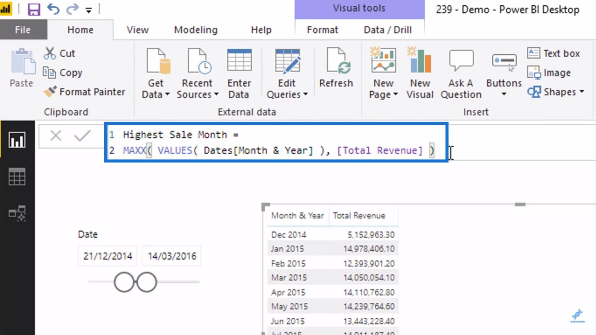Select the Apr 2015 row cell
596x335 pixels.
coord(288,292)
